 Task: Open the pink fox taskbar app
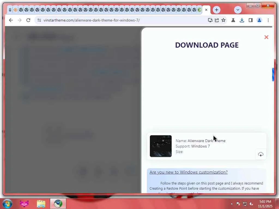pyautogui.click(x=24, y=204)
